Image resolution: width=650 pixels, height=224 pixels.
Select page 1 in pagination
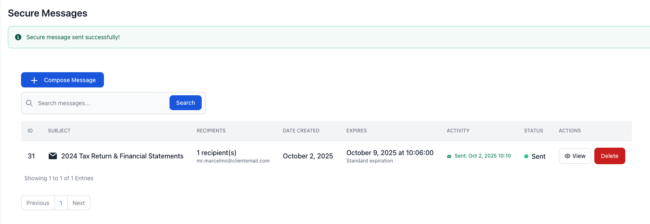[x=61, y=203]
